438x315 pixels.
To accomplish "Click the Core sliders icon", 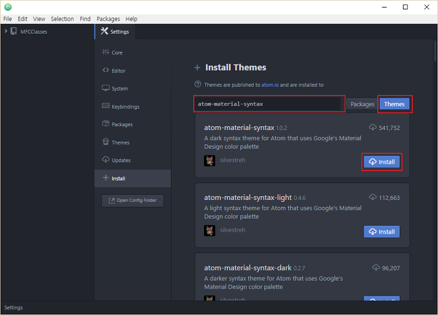I will coord(106,52).
